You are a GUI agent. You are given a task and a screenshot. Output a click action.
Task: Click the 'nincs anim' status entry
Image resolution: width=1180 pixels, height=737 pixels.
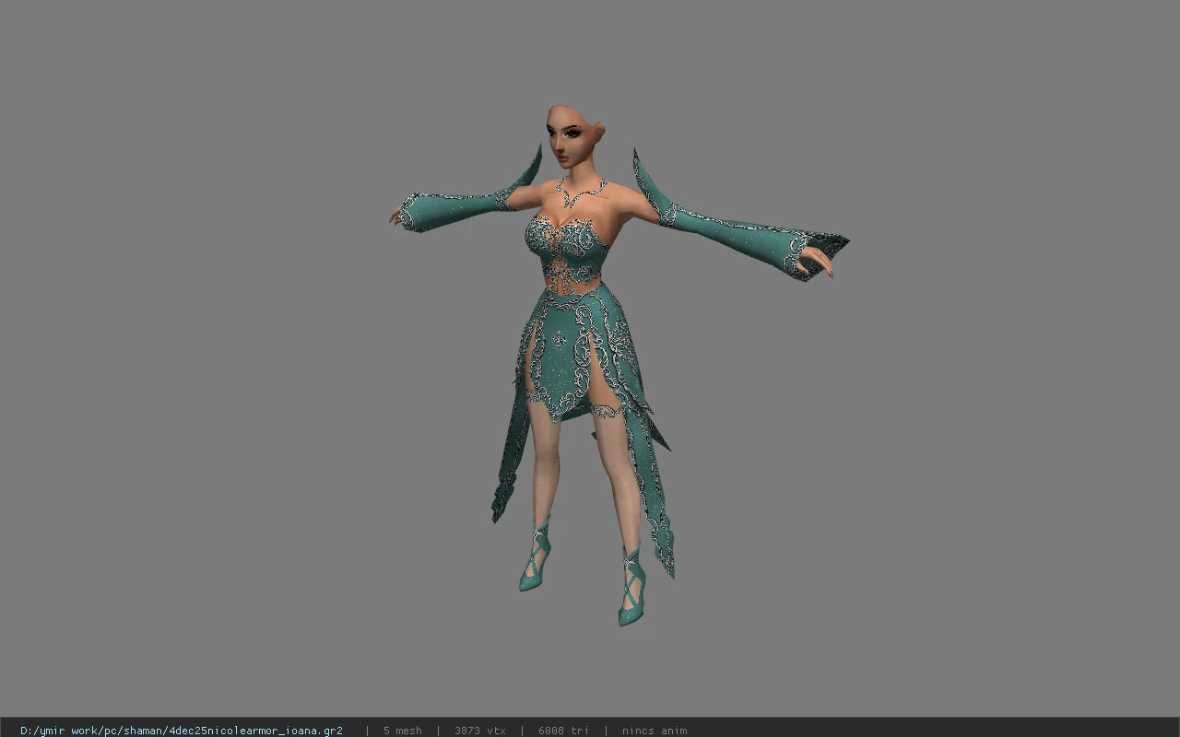[655, 731]
